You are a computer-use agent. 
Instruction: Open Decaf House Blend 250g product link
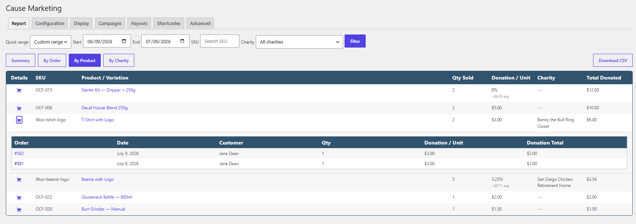pyautogui.click(x=104, y=108)
